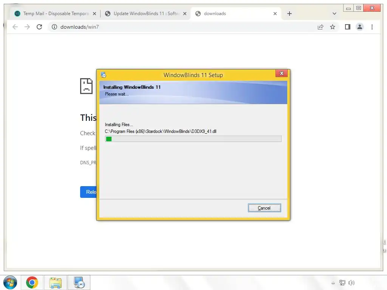Switch to the Update WindowBlinds 11 tab

click(x=146, y=14)
